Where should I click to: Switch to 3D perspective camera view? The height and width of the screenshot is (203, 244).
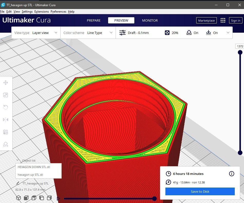coord(18,198)
